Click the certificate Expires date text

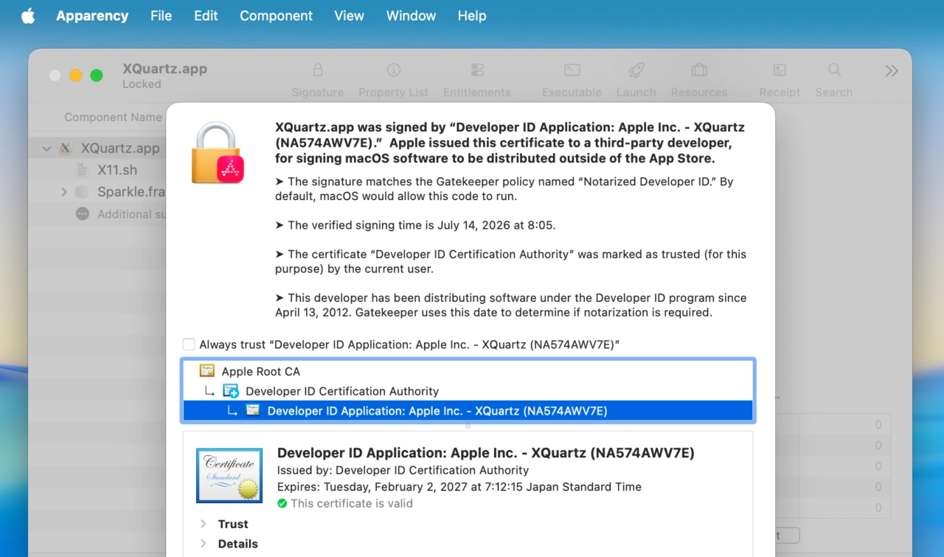[x=459, y=487]
